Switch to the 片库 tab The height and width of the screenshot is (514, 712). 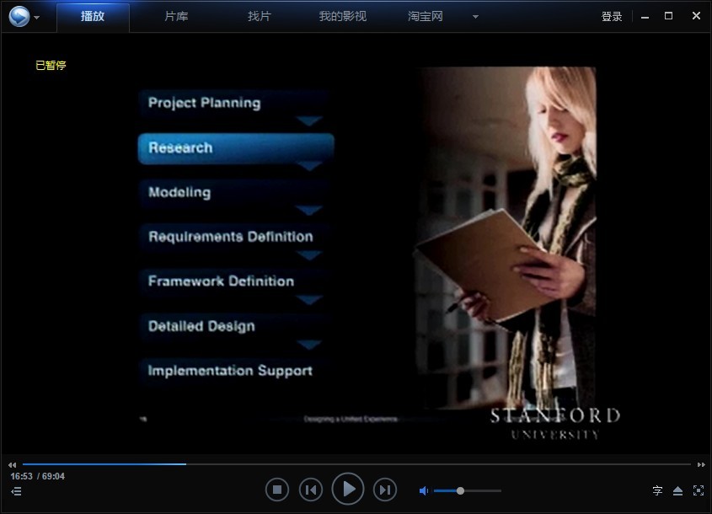point(176,16)
